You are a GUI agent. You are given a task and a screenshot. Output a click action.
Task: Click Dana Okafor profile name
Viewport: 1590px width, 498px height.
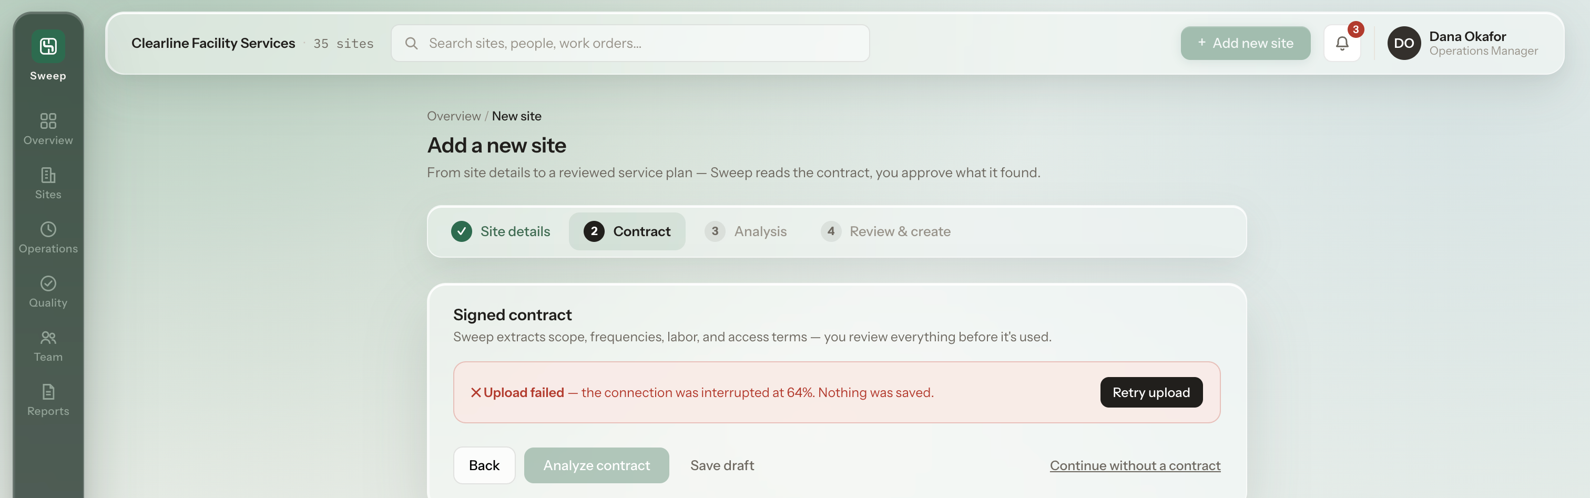(1467, 36)
